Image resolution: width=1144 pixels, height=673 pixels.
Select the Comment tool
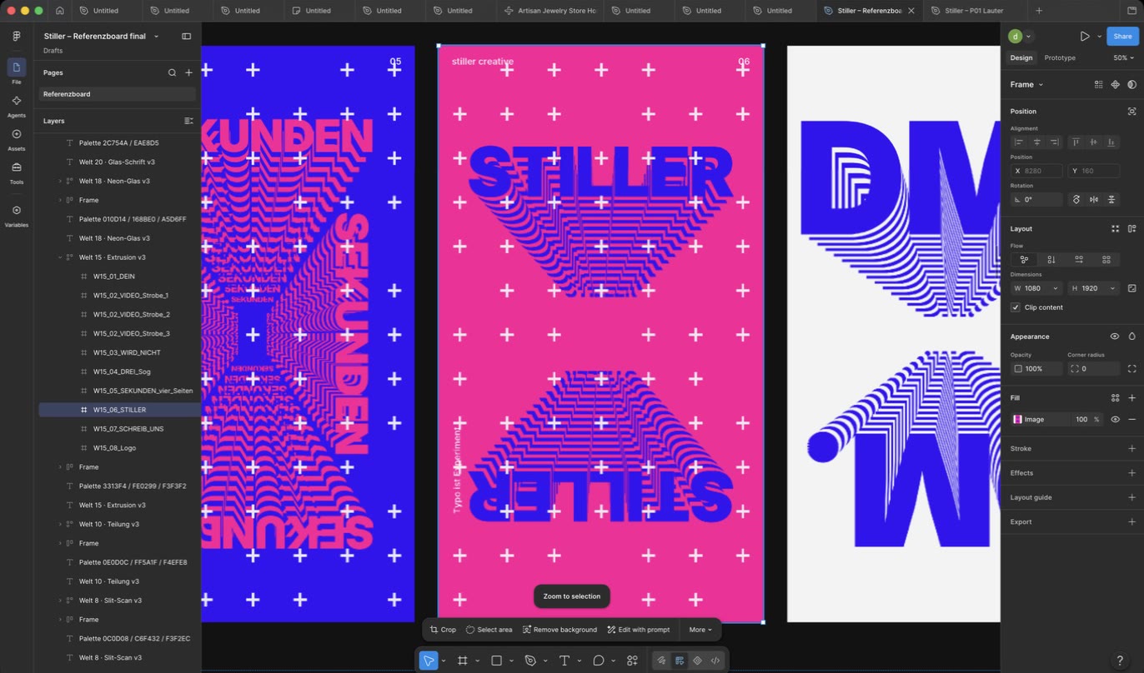(598, 661)
